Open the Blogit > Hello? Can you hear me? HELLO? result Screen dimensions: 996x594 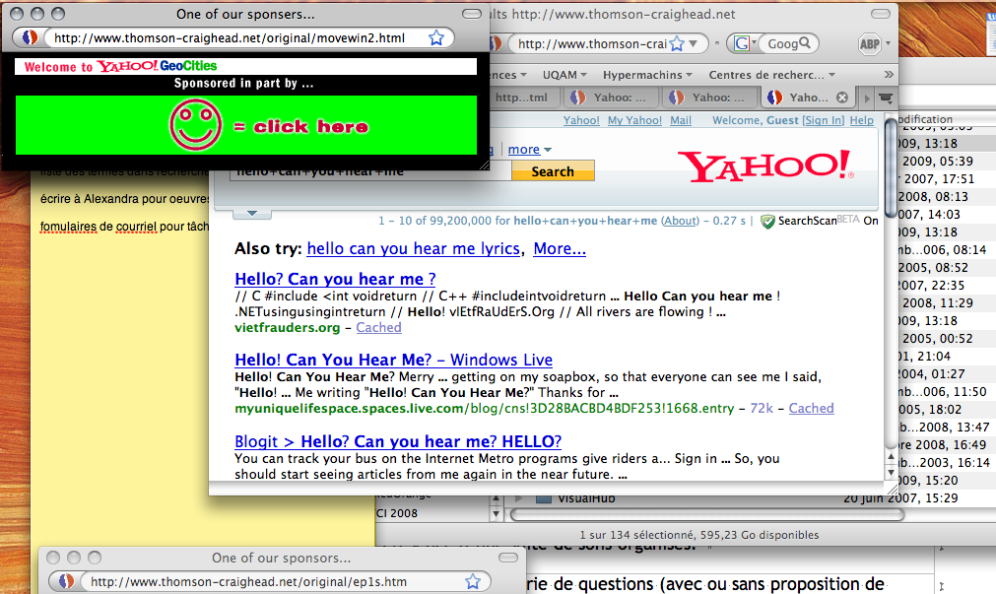pyautogui.click(x=398, y=441)
